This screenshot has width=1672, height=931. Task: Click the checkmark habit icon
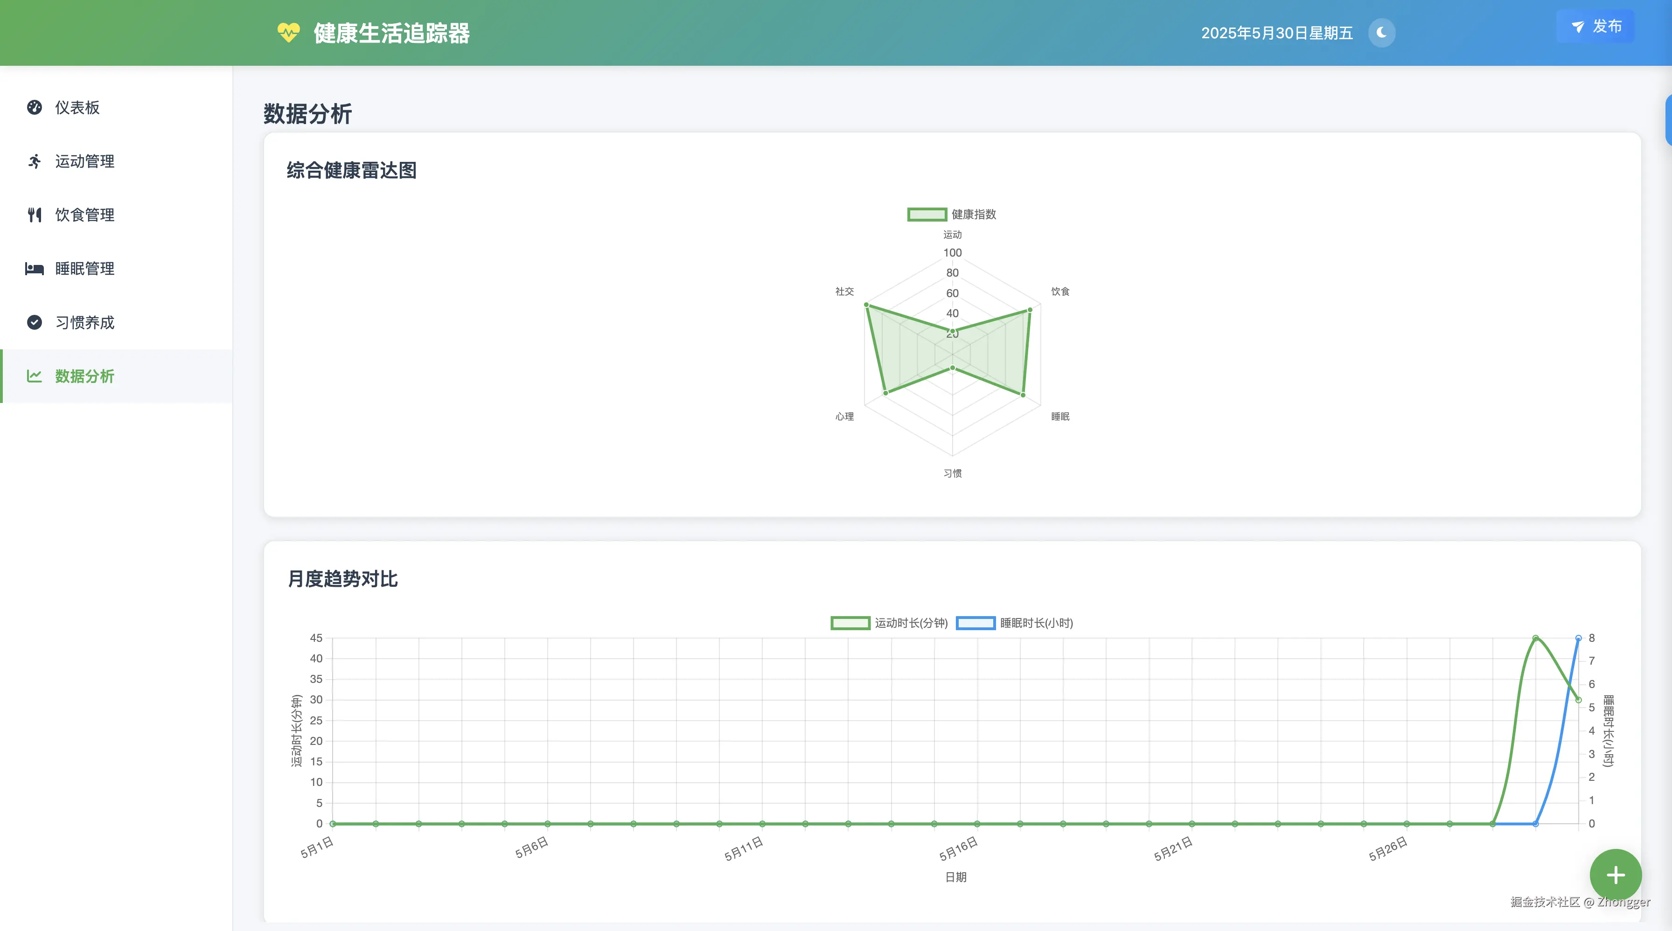(x=35, y=322)
